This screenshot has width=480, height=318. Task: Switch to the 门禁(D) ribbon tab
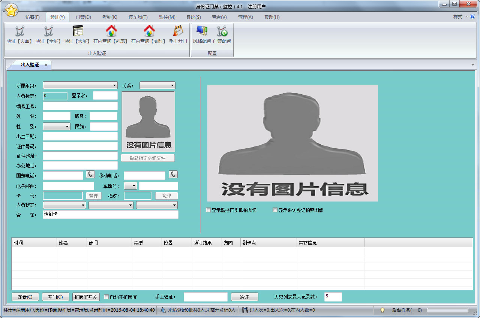(x=83, y=17)
